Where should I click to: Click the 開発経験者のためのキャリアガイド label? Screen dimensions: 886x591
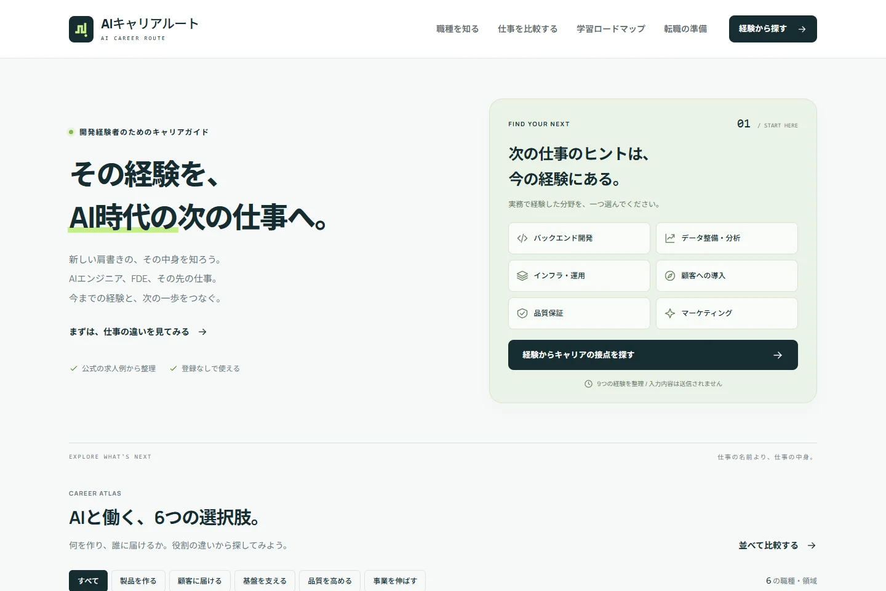tap(144, 132)
